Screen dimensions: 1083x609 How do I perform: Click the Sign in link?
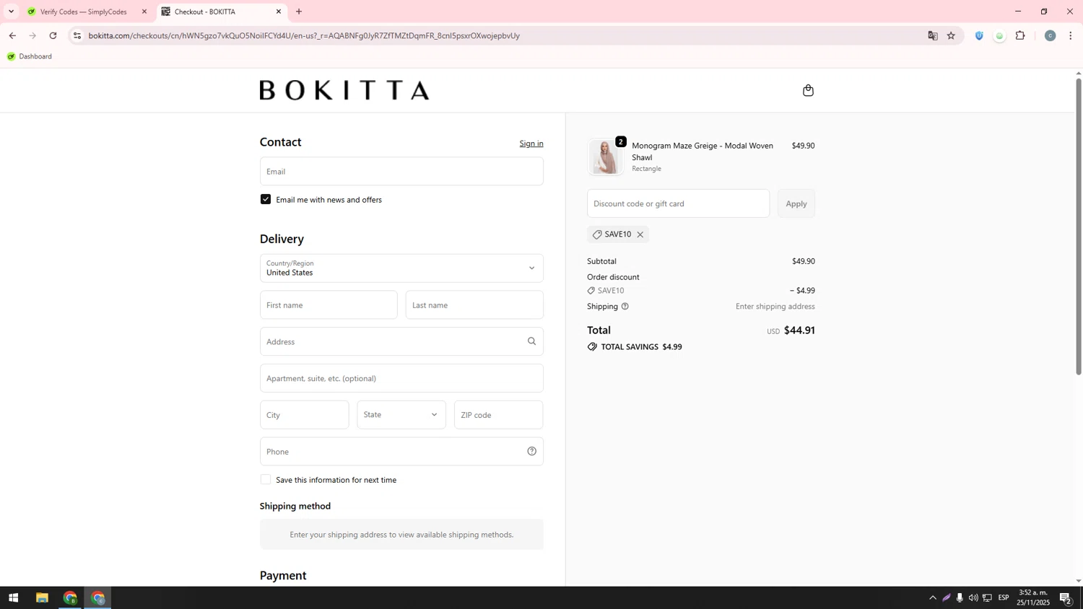pos(531,144)
